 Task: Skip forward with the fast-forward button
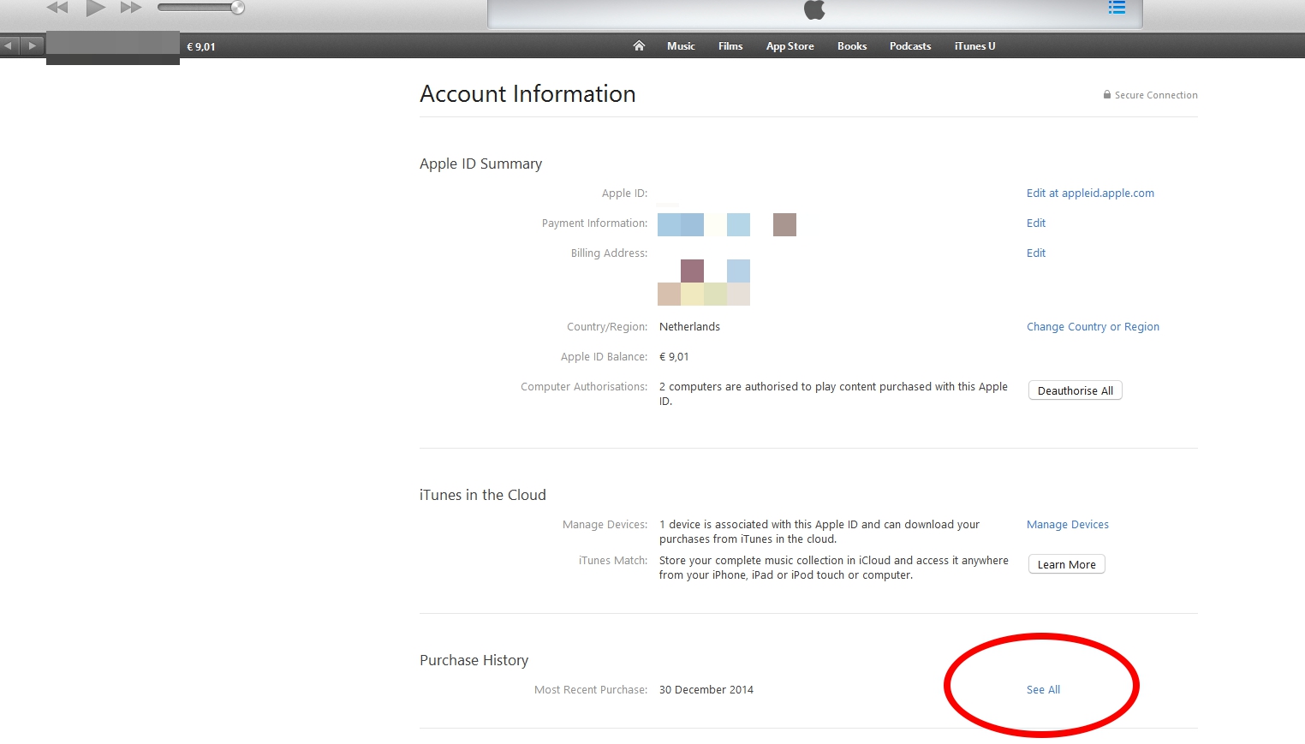(x=131, y=8)
